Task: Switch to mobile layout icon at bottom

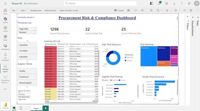Action: coord(21,108)
